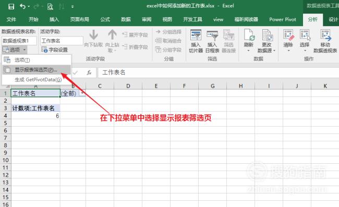
Task: Click 移动数据透视表 move PivotTable
Action: tap(325, 42)
